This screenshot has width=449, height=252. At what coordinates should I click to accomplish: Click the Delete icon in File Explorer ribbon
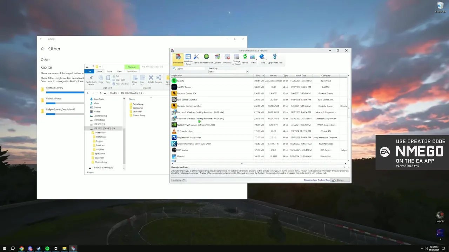click(x=151, y=78)
